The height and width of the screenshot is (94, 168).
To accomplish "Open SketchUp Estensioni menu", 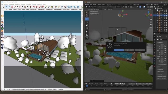I will point(39,4).
